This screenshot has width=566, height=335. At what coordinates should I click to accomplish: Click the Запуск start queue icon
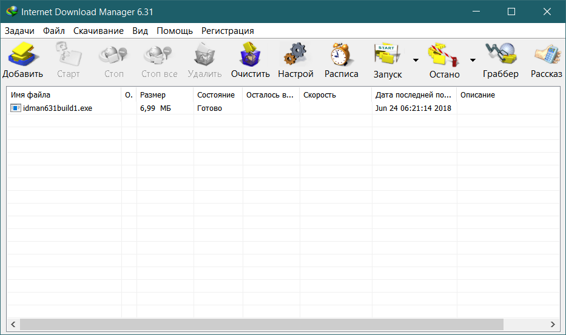tap(387, 54)
